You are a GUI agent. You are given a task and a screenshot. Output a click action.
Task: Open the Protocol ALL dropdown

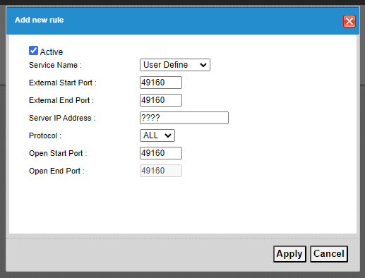click(157, 135)
